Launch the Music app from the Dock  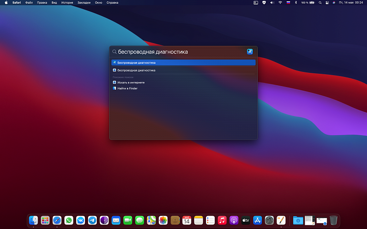pyautogui.click(x=222, y=220)
